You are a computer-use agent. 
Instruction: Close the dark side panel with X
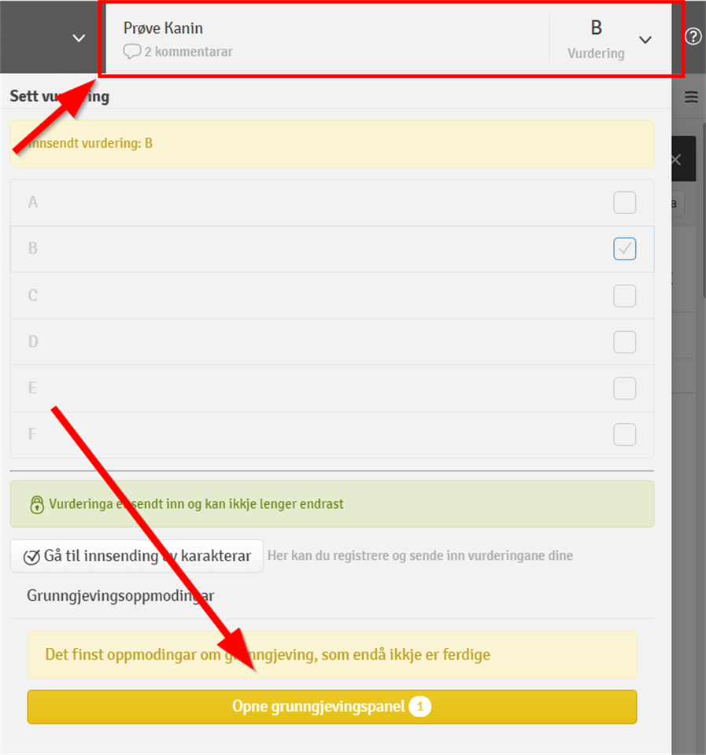pyautogui.click(x=676, y=160)
